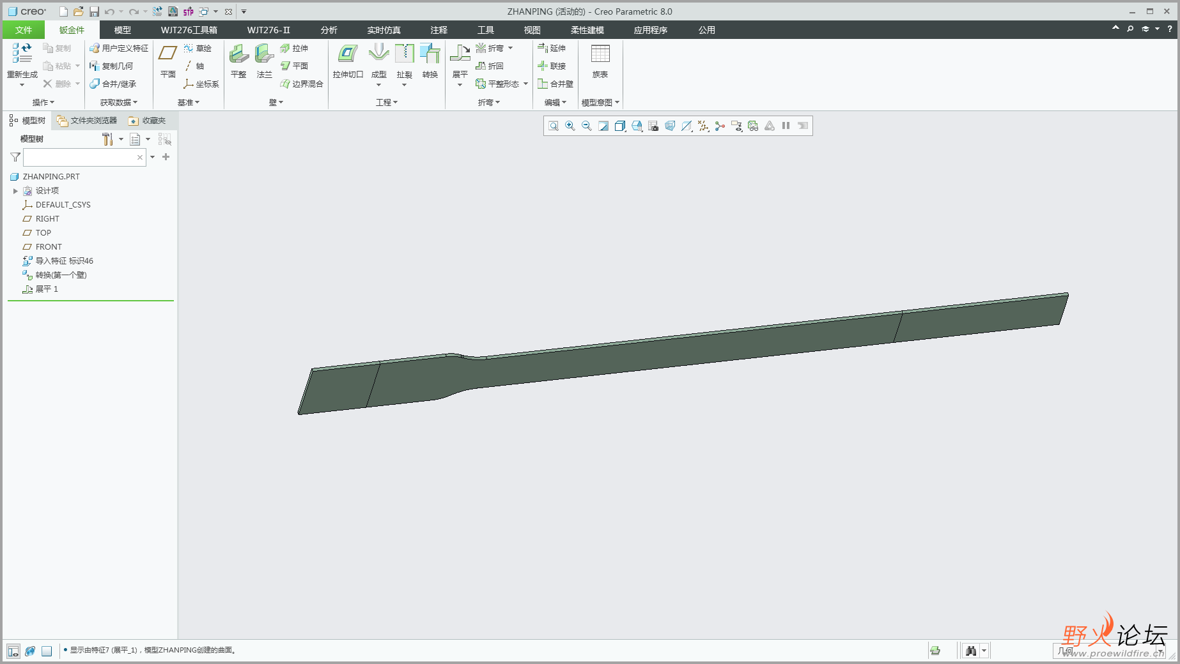Open the 平整形态 dropdown arrow
1180x664 pixels.
tap(525, 84)
